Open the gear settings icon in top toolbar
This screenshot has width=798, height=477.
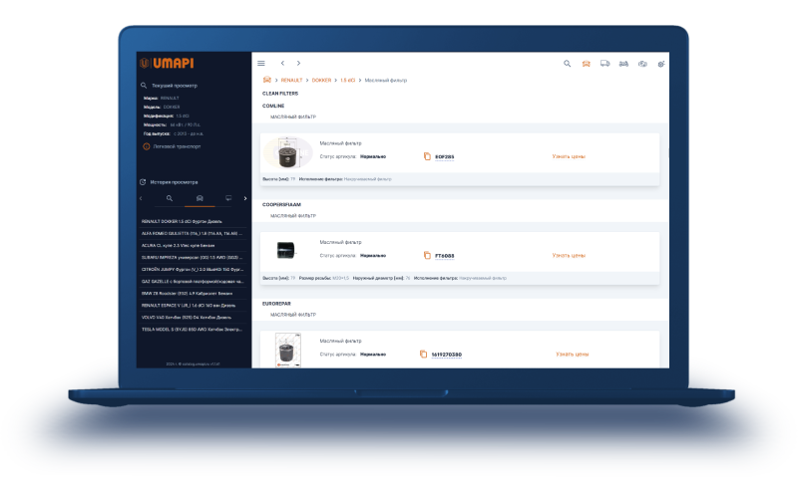click(661, 64)
